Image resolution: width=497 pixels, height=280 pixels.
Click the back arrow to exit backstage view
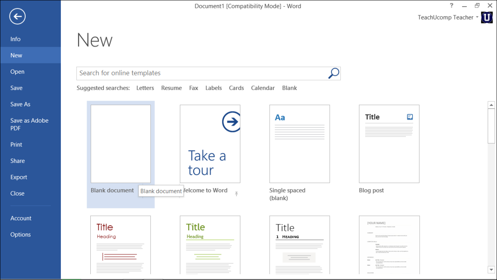tap(17, 16)
